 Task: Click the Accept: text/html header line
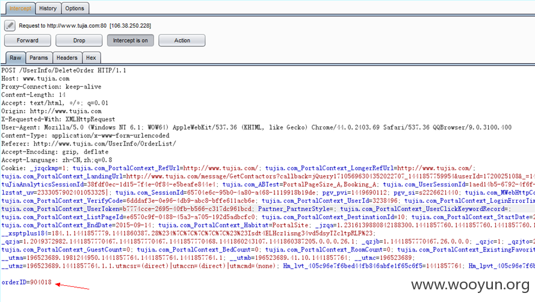click(x=55, y=103)
